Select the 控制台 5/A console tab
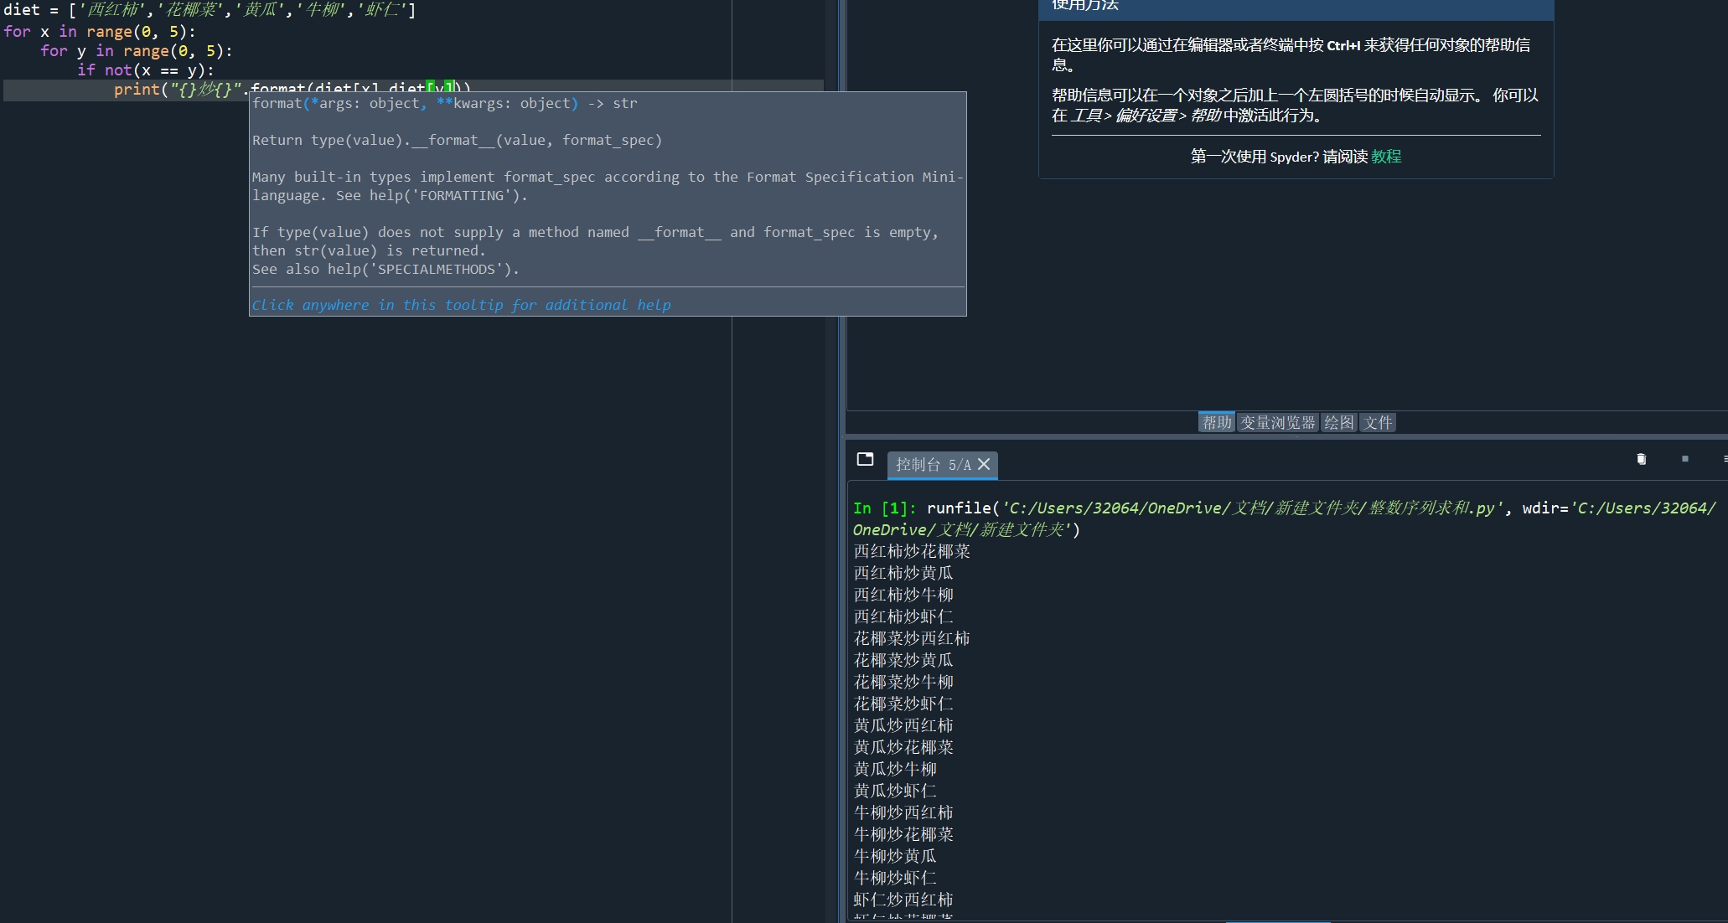 click(932, 464)
